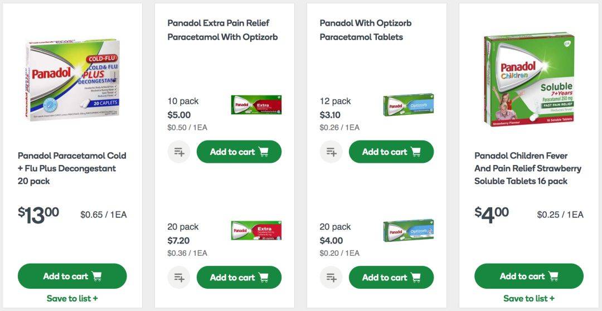This screenshot has width=602, height=311.
Task: Add Panadol Cold + Flu Plus to cart
Action: click(x=72, y=276)
